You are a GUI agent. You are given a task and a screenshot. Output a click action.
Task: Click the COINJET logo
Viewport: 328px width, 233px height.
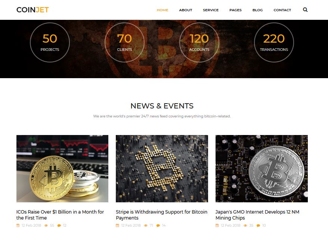(33, 10)
